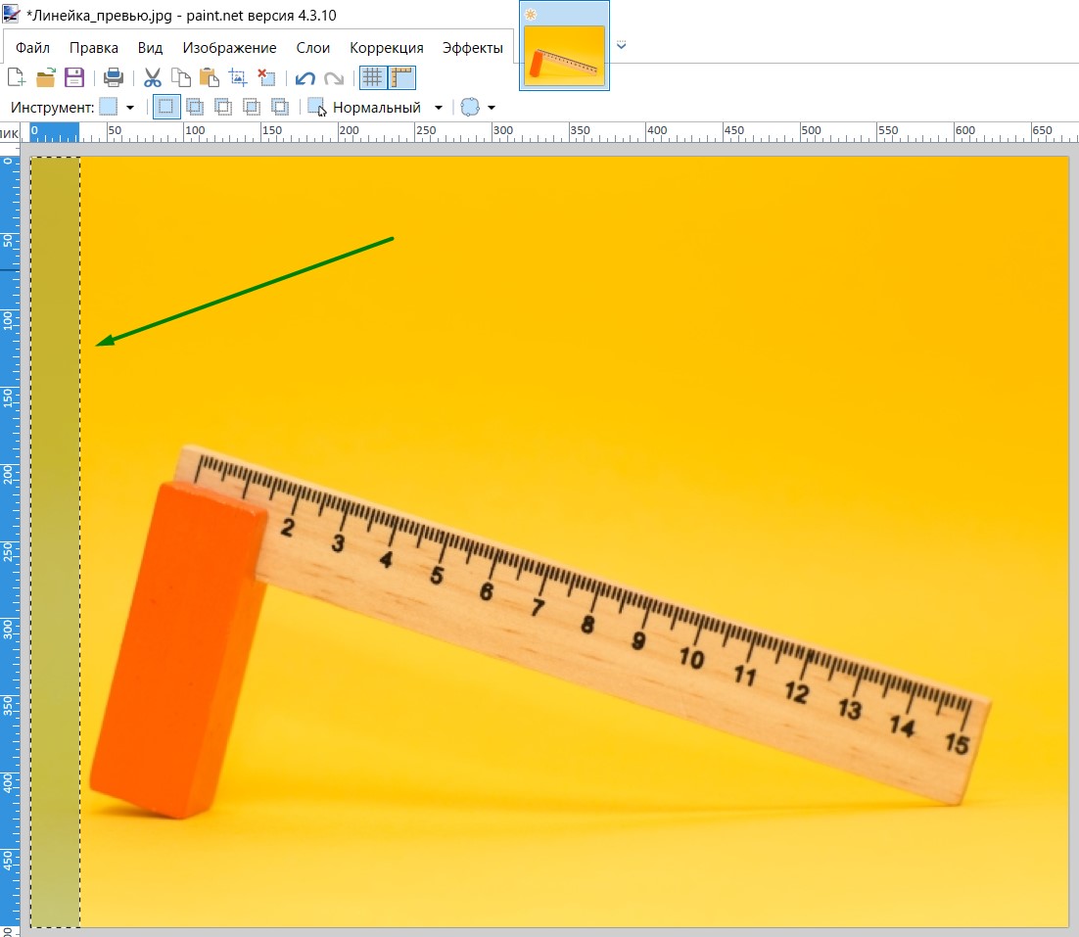Cut the selection with the scissors icon
1079x937 pixels.
pyautogui.click(x=152, y=78)
